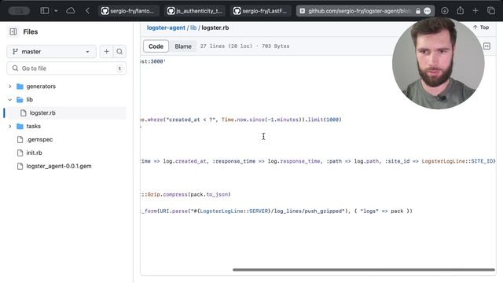Screen dimensions: 503x283
Task: Click the LogsterLogLine::SITE_ID code text
Action: [457, 161]
